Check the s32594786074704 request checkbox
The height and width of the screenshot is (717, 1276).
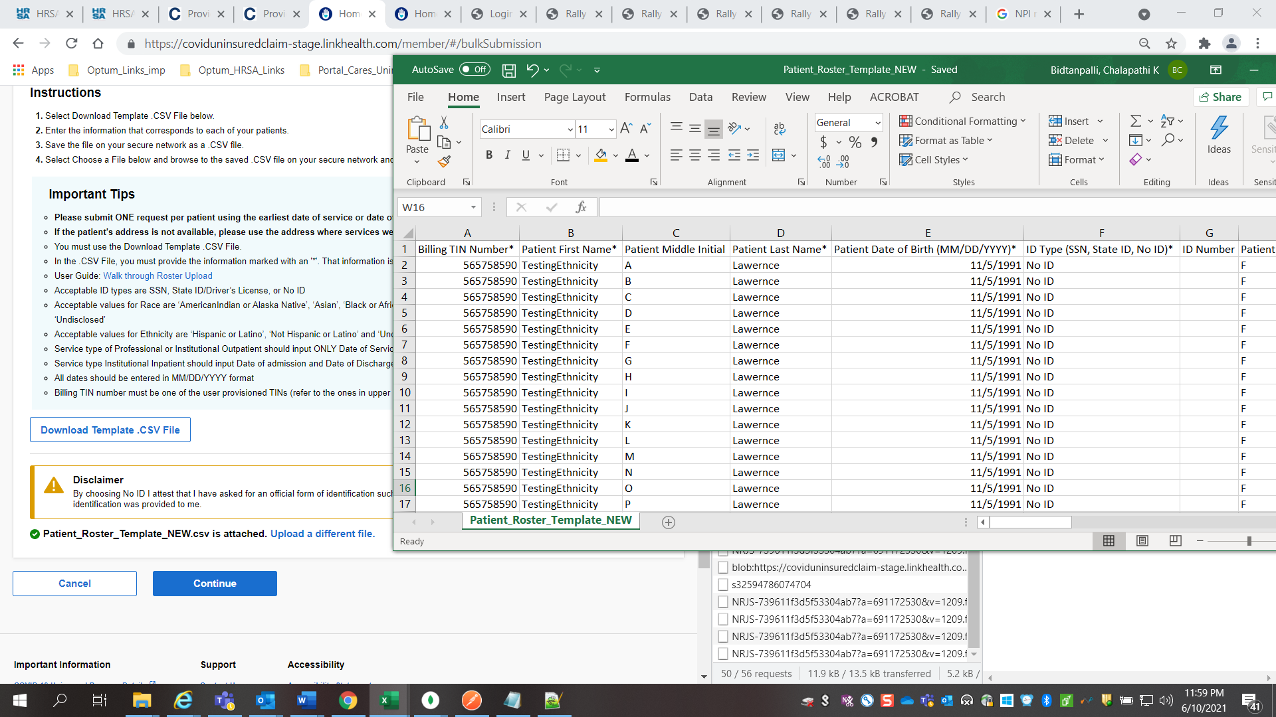(x=723, y=585)
